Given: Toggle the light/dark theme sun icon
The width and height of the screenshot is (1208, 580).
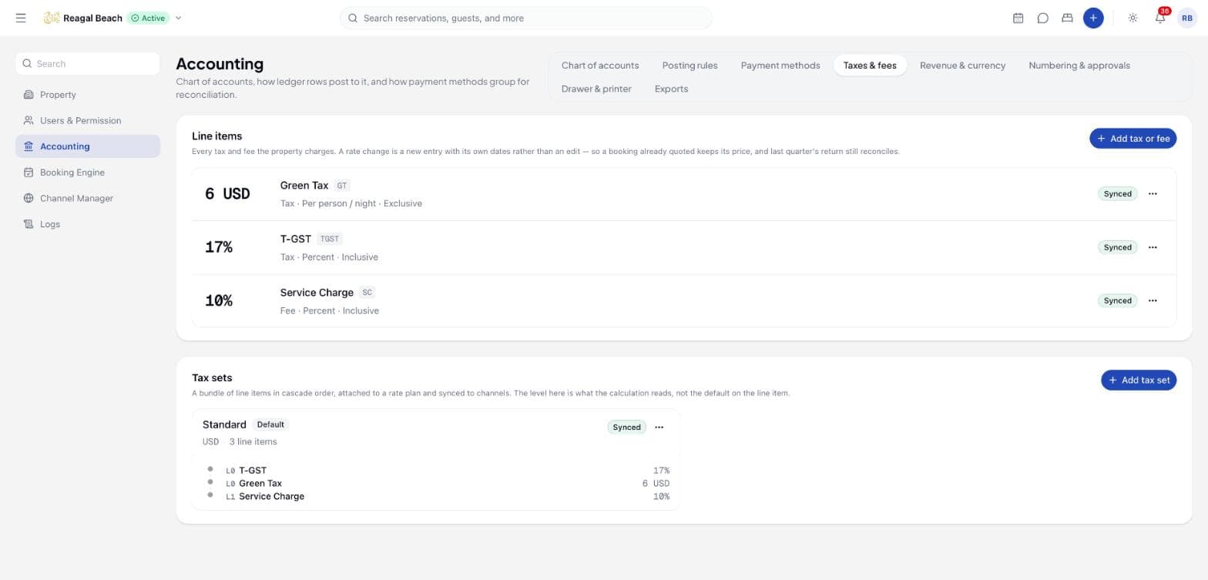Looking at the screenshot, I should point(1132,18).
